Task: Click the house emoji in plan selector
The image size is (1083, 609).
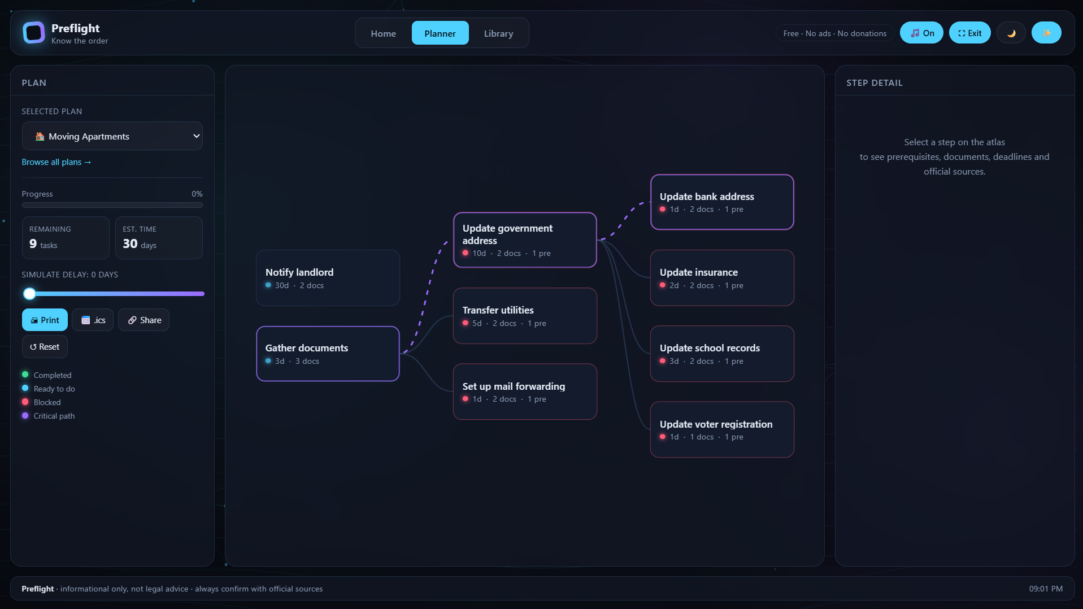Action: point(40,136)
